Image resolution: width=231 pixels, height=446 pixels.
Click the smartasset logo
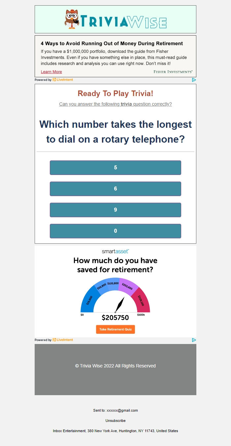pos(115,251)
